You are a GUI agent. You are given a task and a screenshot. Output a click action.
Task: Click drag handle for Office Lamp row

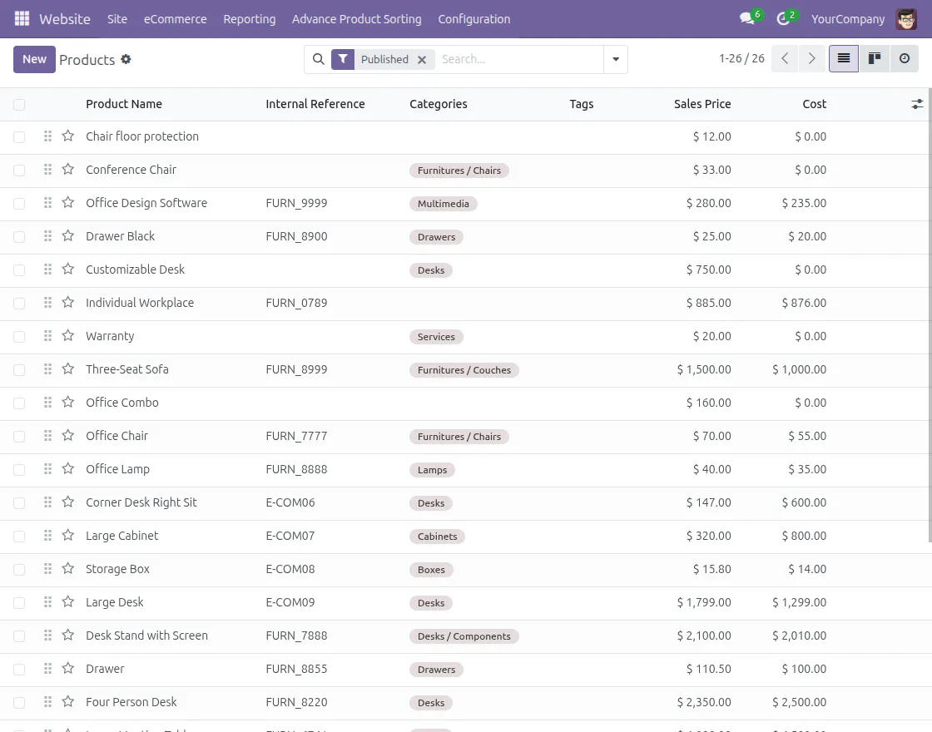point(47,469)
